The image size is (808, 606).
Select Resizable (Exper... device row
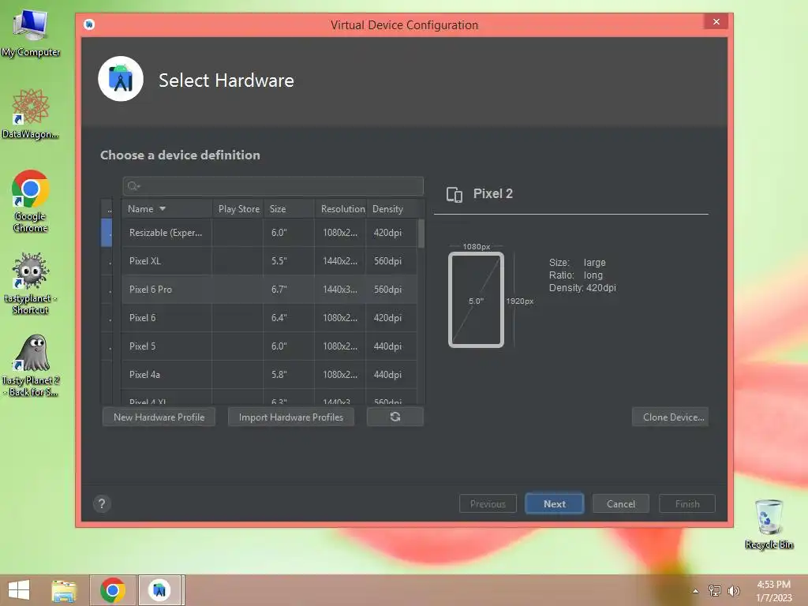pyautogui.click(x=269, y=233)
